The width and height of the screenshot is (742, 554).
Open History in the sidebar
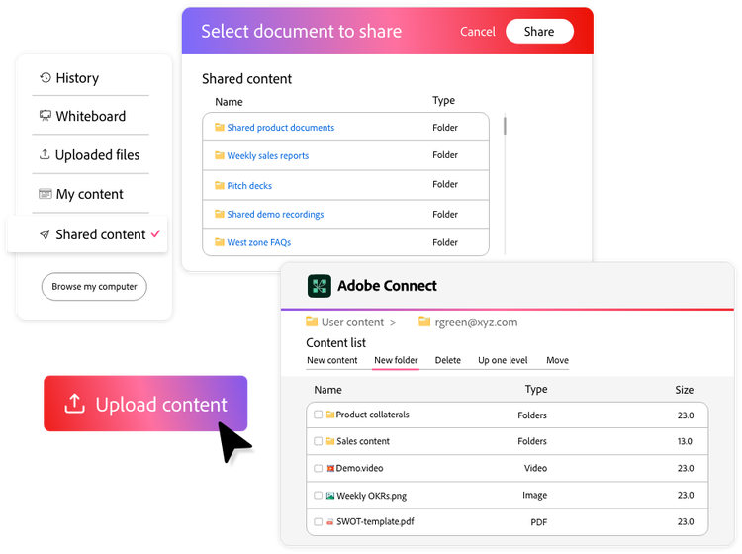[x=77, y=77]
